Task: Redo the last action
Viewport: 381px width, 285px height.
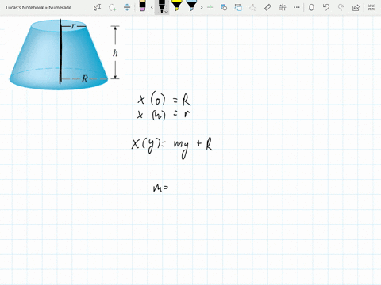Action: tap(341, 7)
